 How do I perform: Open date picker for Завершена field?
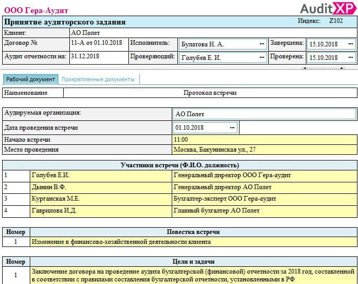349,44
